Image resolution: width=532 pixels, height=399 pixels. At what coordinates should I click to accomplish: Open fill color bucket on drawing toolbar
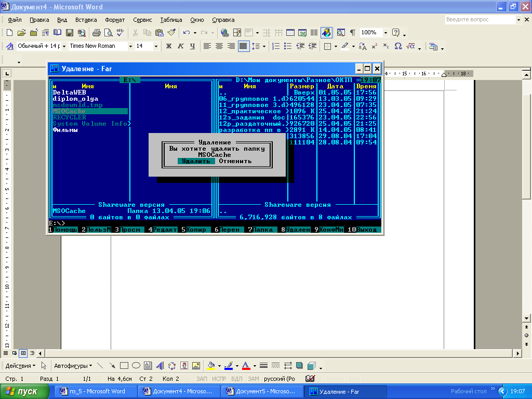click(211, 366)
